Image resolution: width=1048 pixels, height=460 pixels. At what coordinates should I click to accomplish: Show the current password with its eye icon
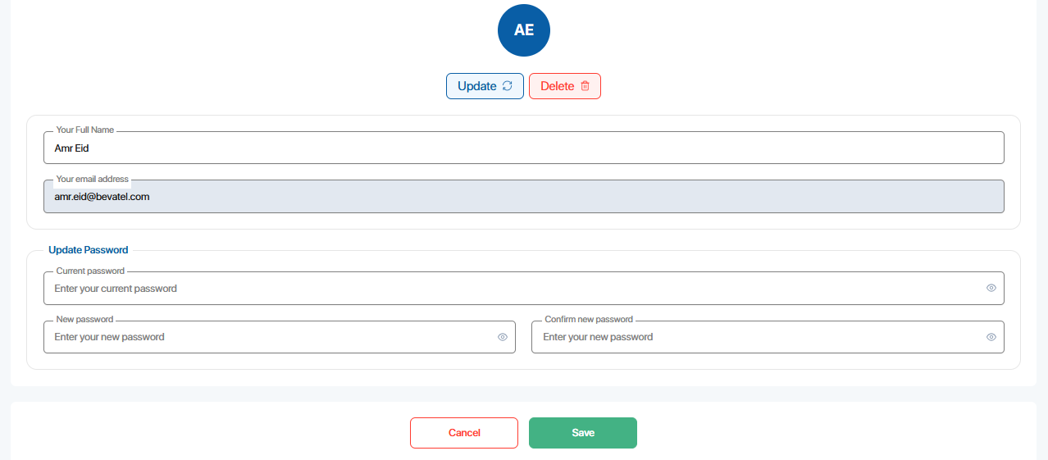coord(991,289)
